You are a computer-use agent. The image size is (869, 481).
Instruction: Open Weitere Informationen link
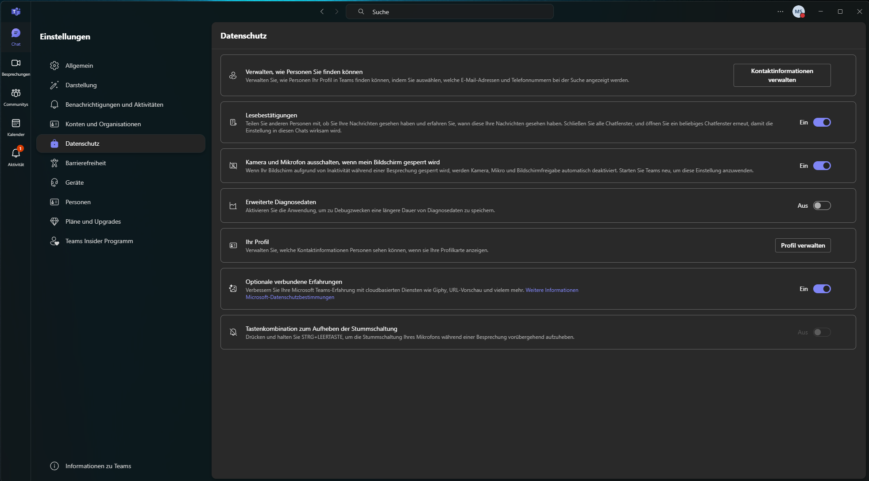tap(552, 290)
